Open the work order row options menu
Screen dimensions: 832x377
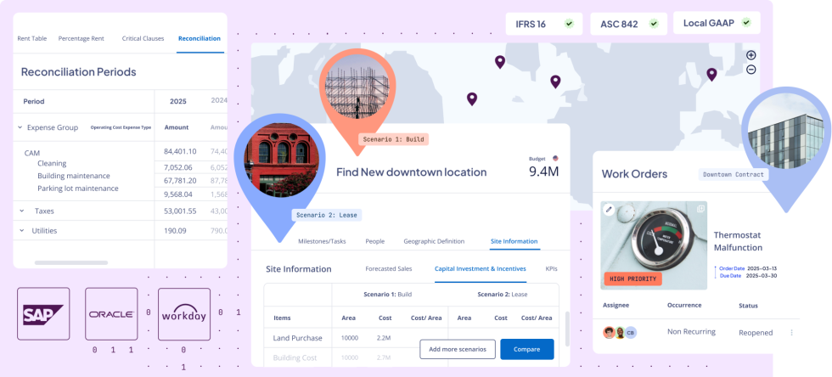[x=791, y=333]
